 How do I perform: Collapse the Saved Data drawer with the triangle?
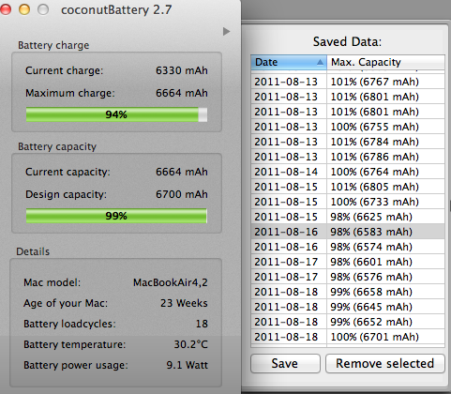tap(227, 31)
